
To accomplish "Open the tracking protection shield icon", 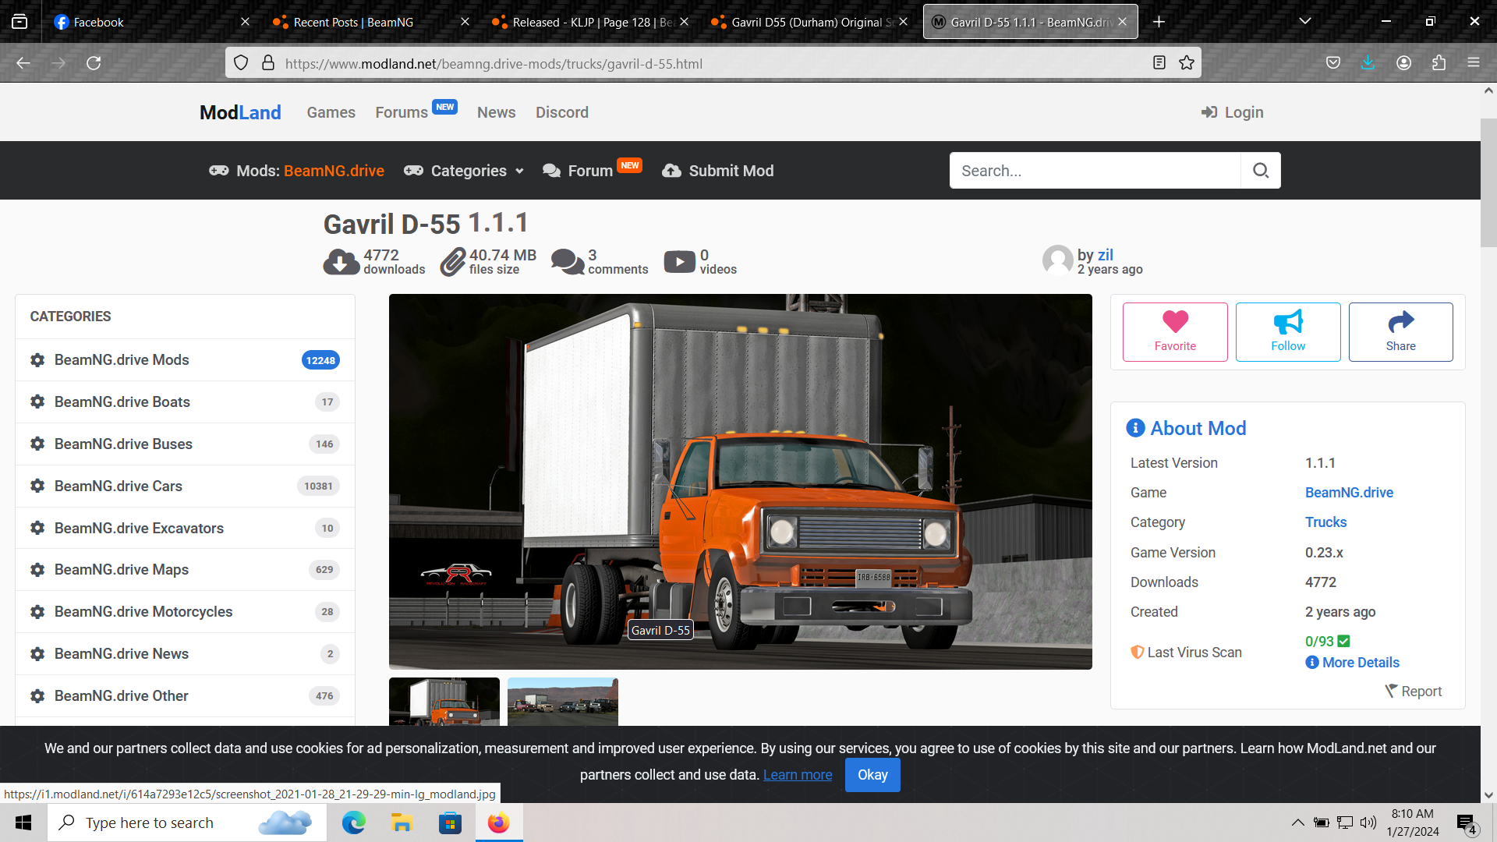I will [241, 63].
